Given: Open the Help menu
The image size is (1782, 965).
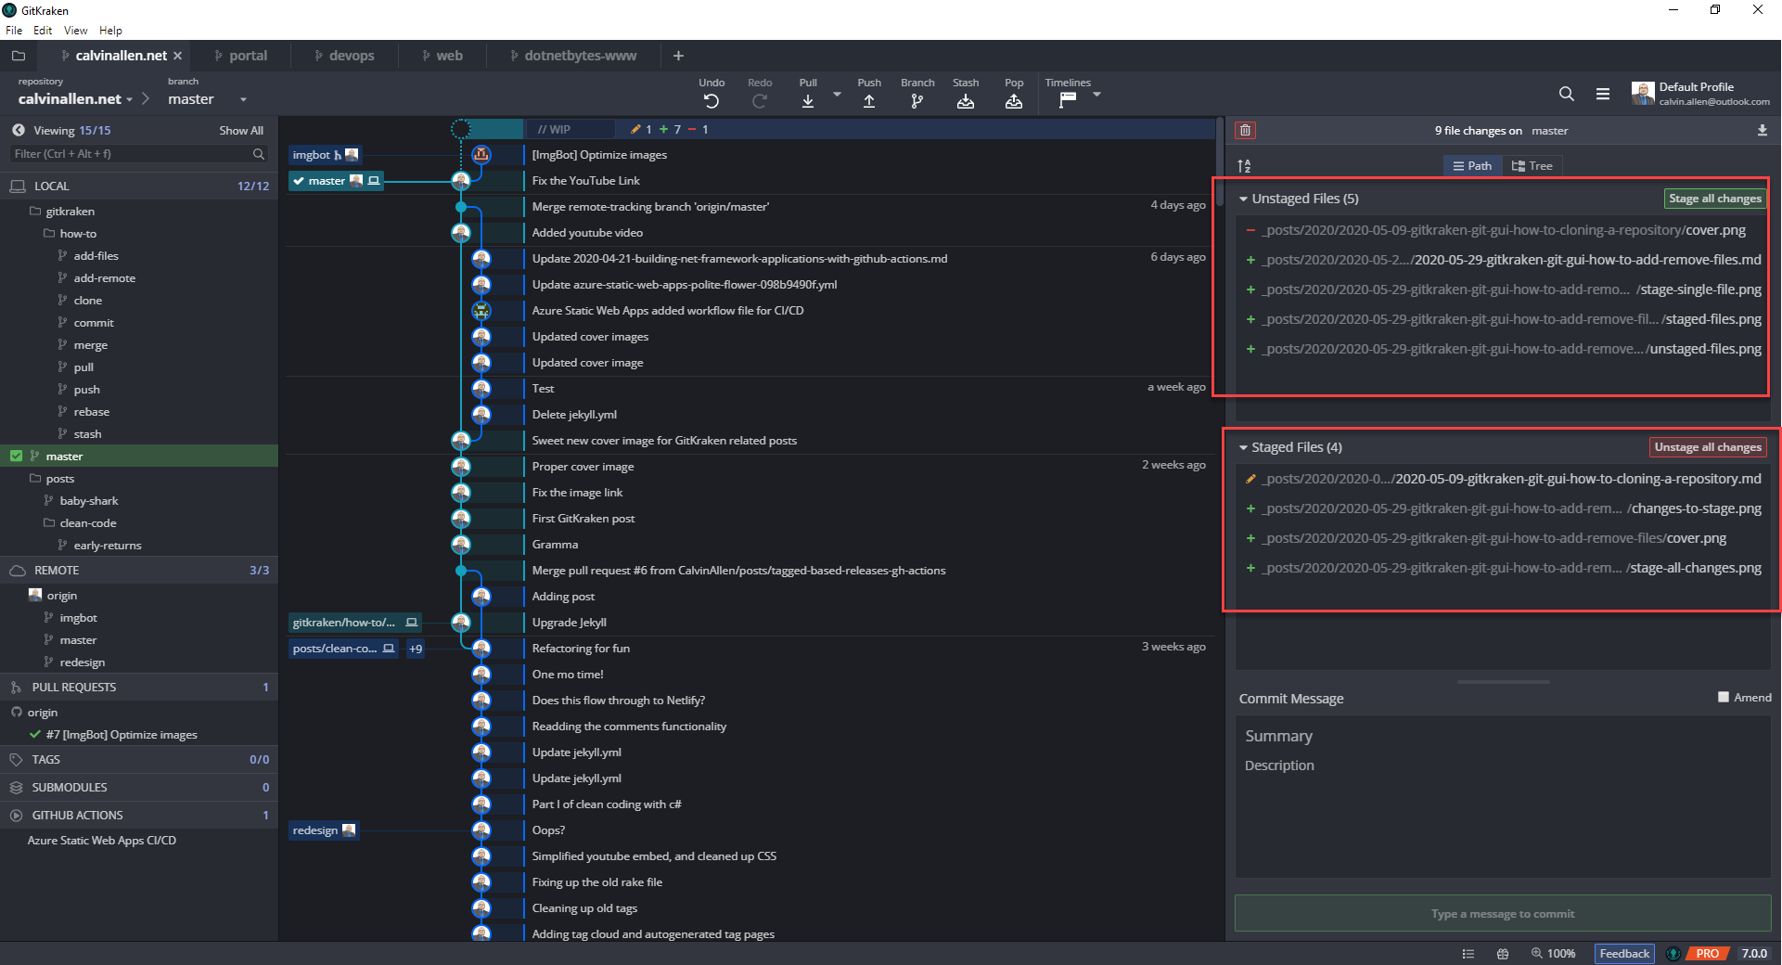Looking at the screenshot, I should point(110,30).
